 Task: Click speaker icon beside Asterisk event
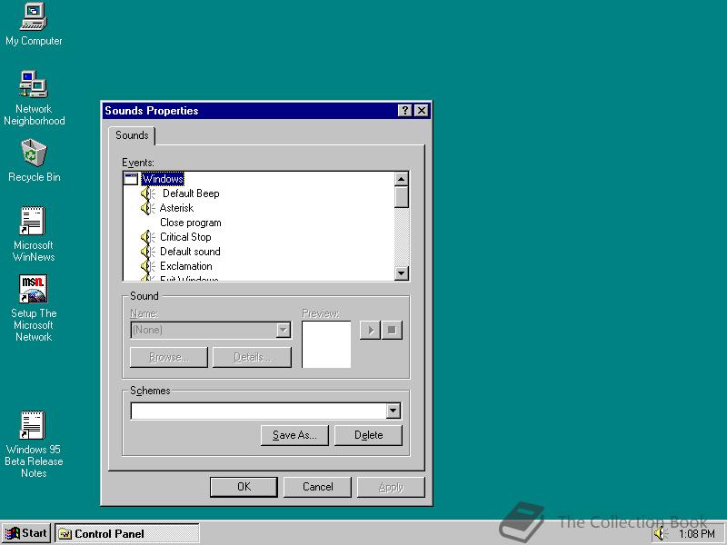[147, 208]
